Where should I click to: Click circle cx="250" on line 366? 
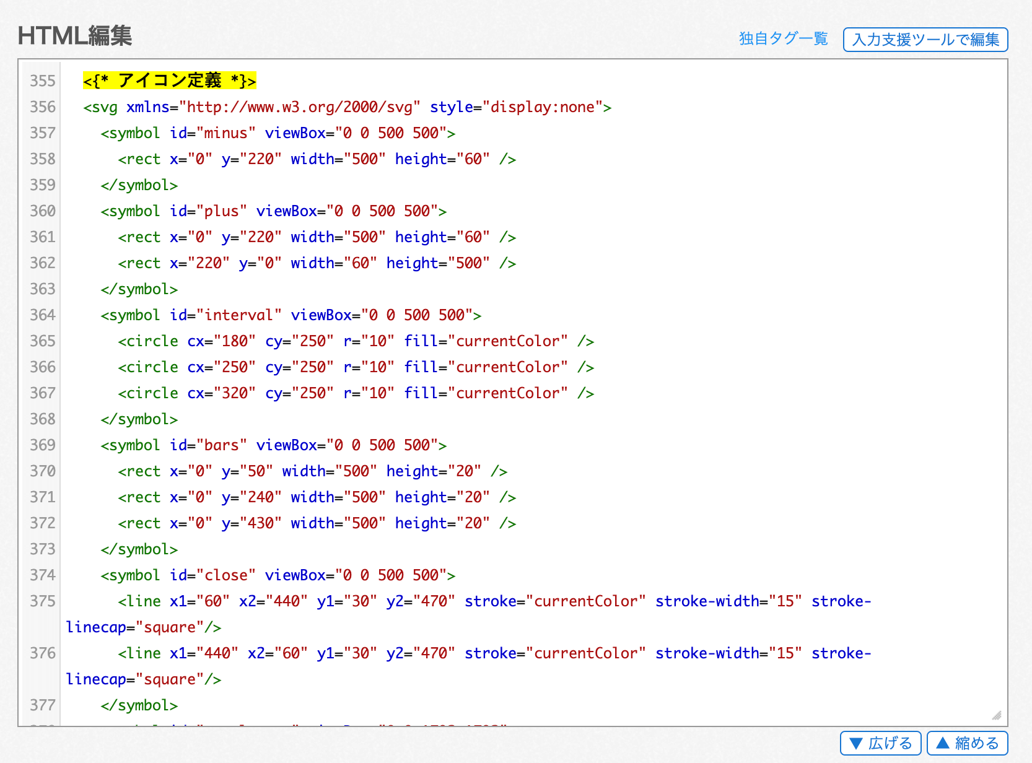pos(356,367)
